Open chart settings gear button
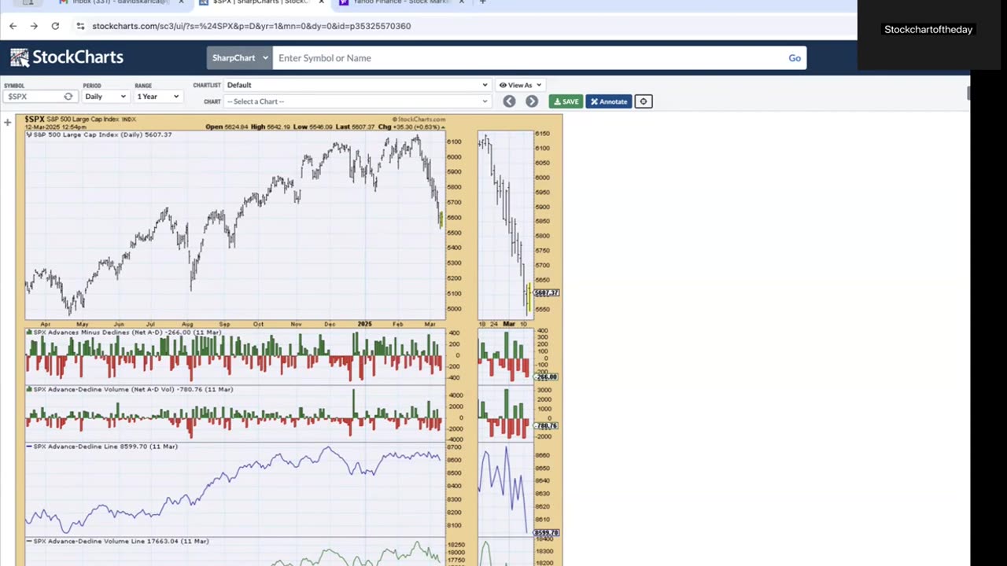Viewport: 1007px width, 566px height. click(643, 101)
